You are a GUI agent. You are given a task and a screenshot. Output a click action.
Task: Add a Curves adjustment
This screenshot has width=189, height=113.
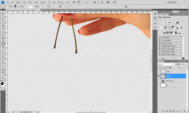click(173, 22)
